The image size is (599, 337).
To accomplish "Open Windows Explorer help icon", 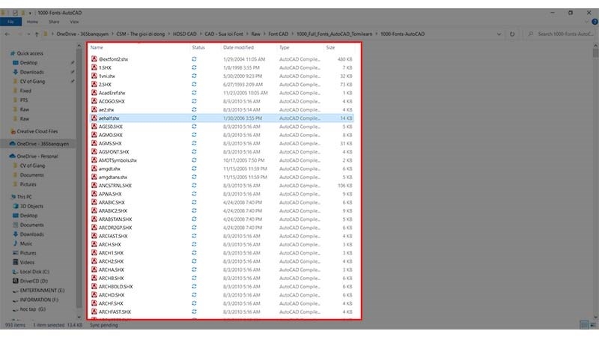I will [x=595, y=22].
